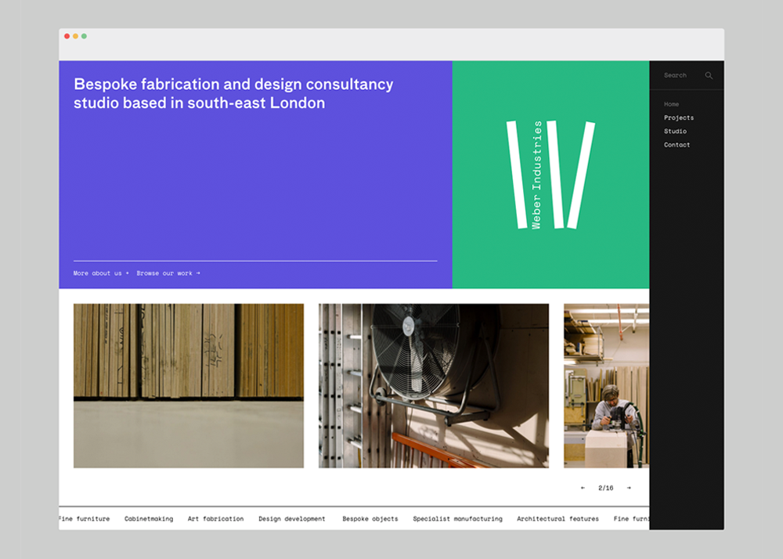Go to previous image with left arrow
Screen dimensions: 783x559
tap(583, 488)
